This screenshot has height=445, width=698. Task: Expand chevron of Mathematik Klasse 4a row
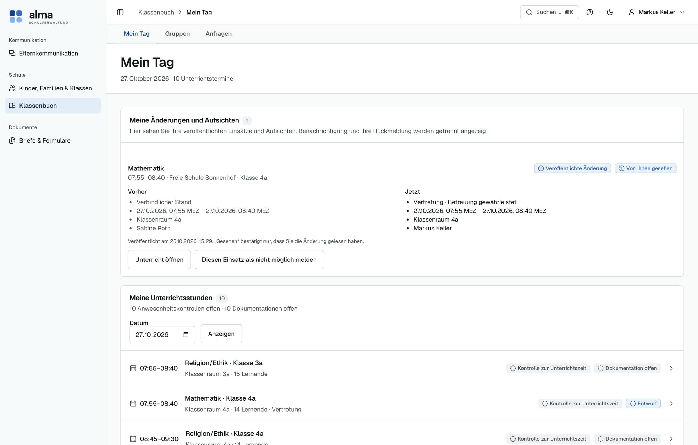click(671, 404)
